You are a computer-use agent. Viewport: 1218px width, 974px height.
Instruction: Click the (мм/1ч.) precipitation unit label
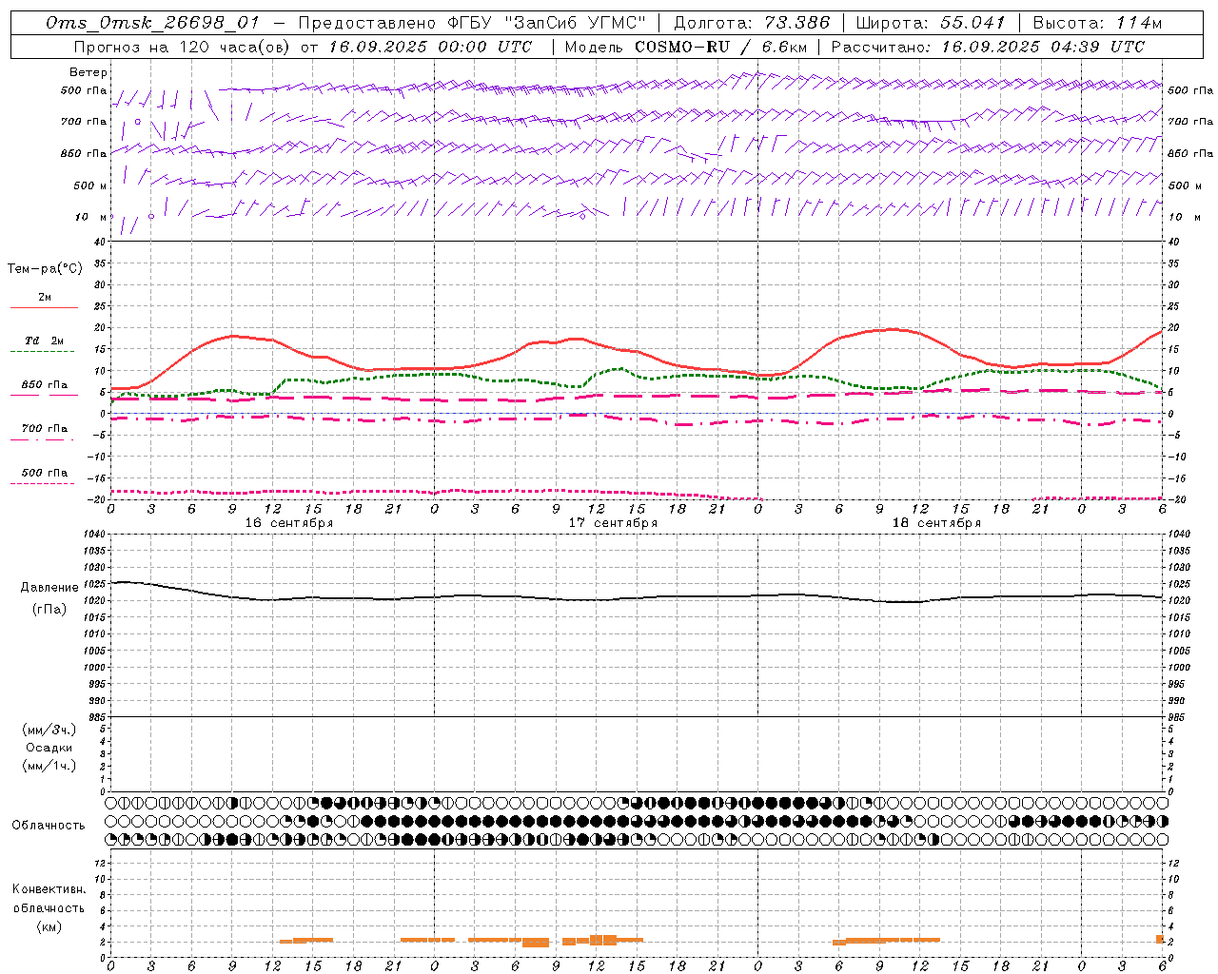pos(49,766)
